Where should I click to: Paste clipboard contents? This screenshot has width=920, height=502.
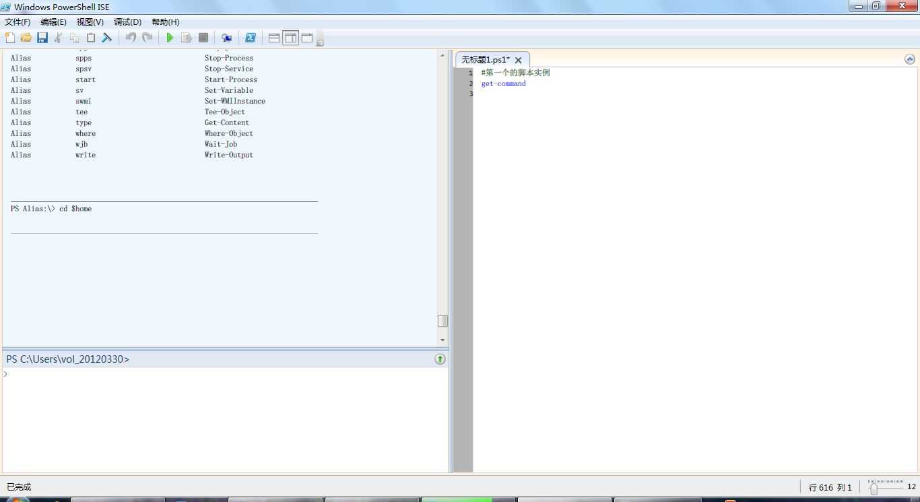pyautogui.click(x=91, y=38)
